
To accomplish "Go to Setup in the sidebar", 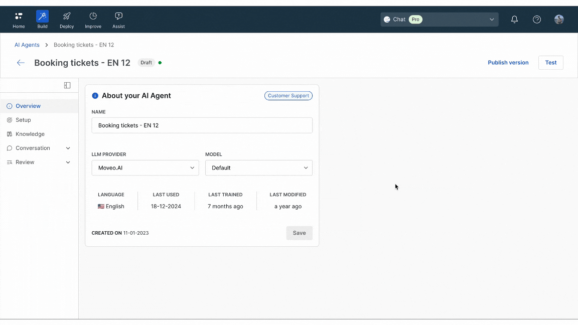I will pos(23,120).
